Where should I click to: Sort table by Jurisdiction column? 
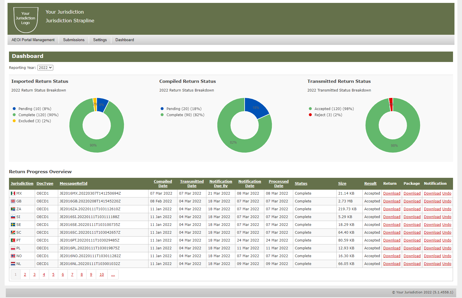coord(22,184)
